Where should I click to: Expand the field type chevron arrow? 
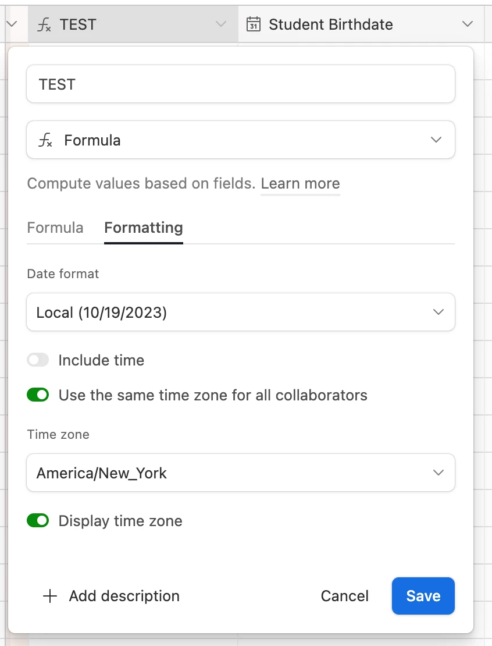[436, 140]
